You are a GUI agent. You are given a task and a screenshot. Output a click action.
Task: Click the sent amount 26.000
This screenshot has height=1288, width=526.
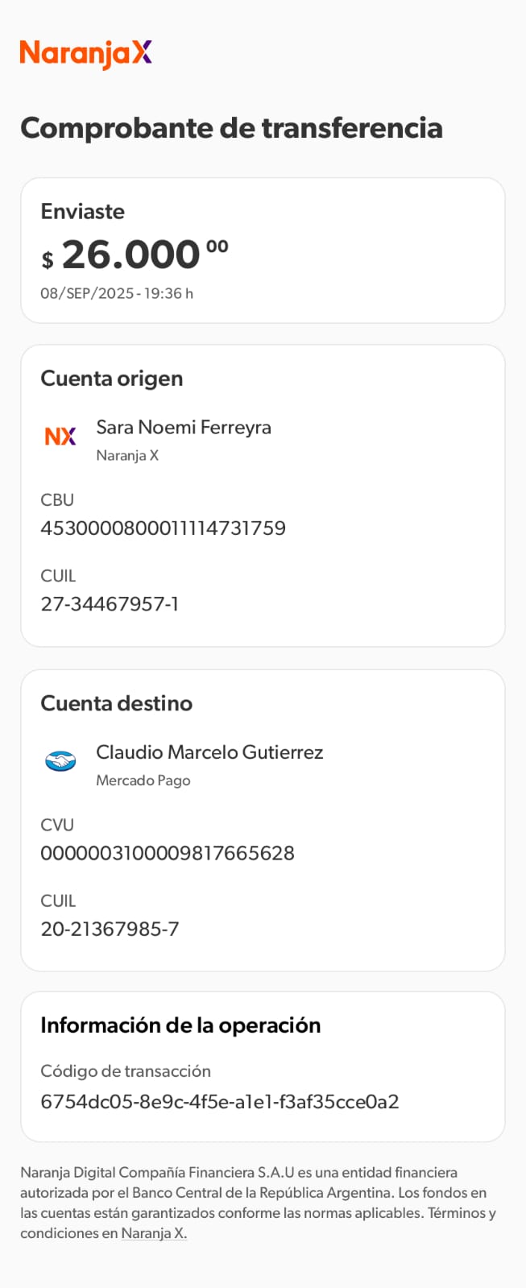(131, 255)
